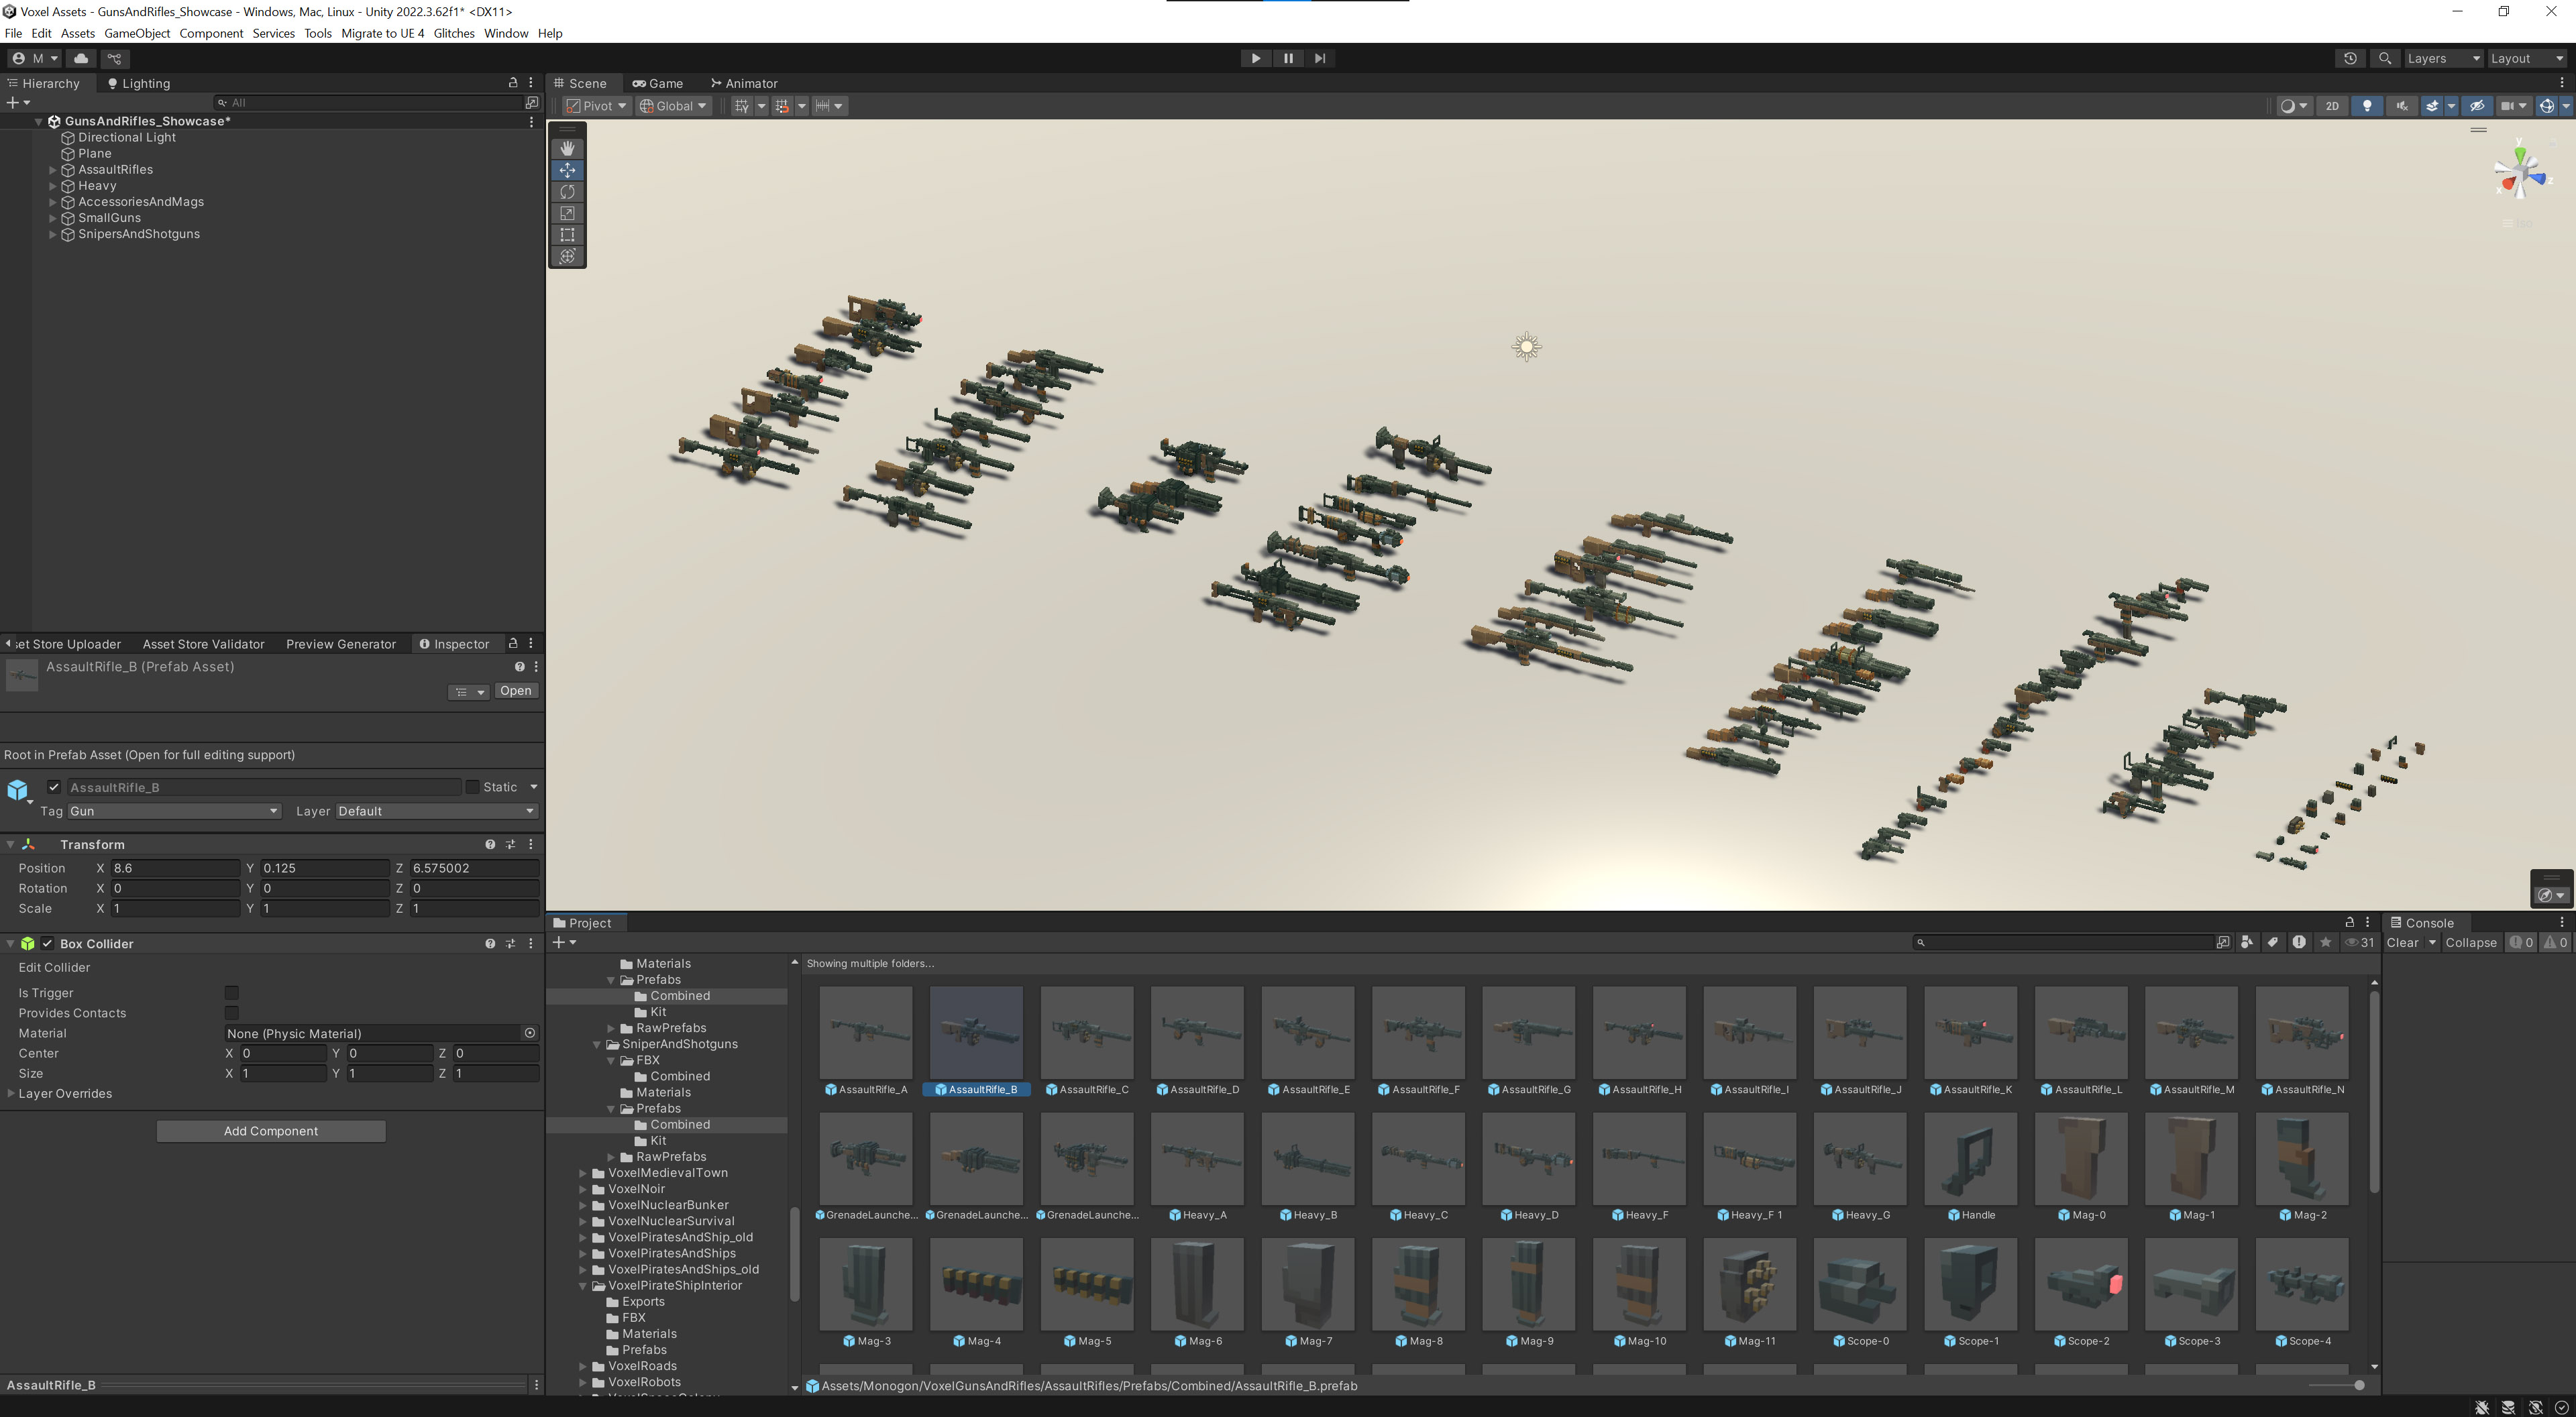Open Box Collider preset icon
This screenshot has width=2576, height=1417.
(510, 943)
